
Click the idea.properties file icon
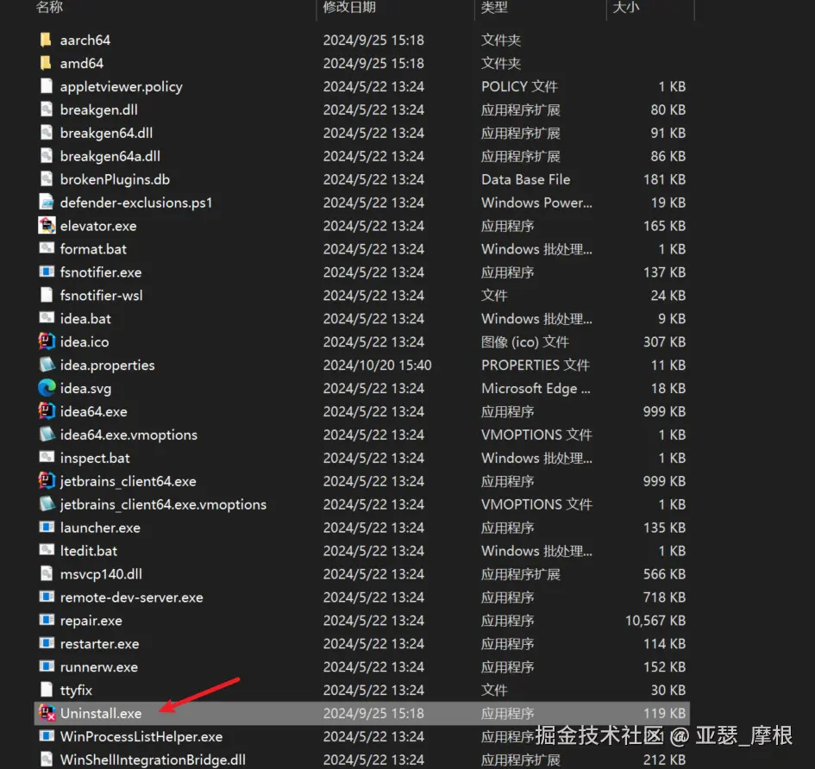tap(47, 364)
